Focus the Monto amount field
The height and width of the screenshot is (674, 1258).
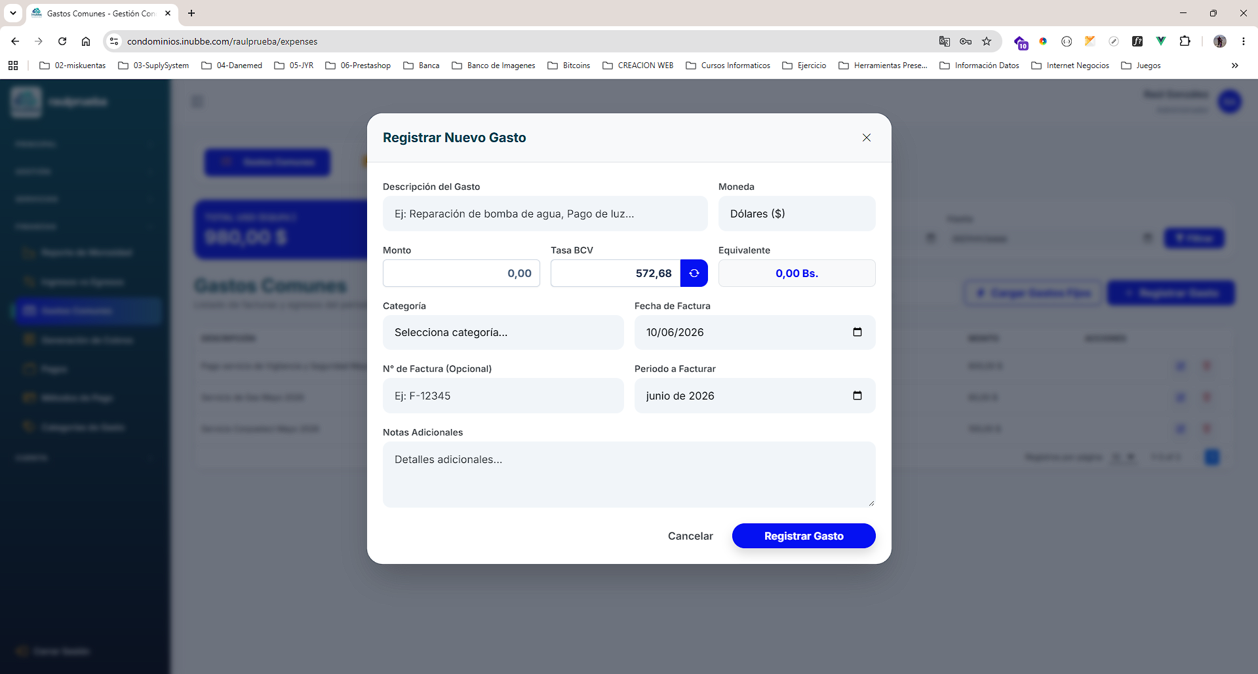(x=462, y=273)
